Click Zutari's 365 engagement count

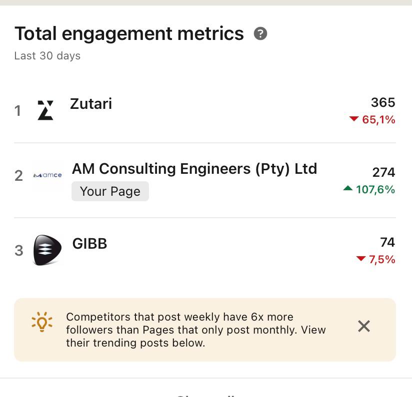pos(383,102)
